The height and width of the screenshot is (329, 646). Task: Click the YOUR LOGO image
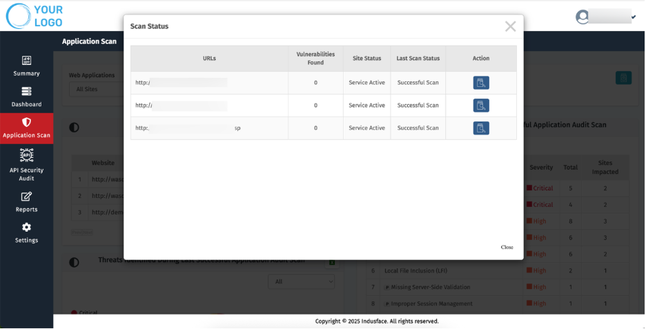tap(35, 16)
